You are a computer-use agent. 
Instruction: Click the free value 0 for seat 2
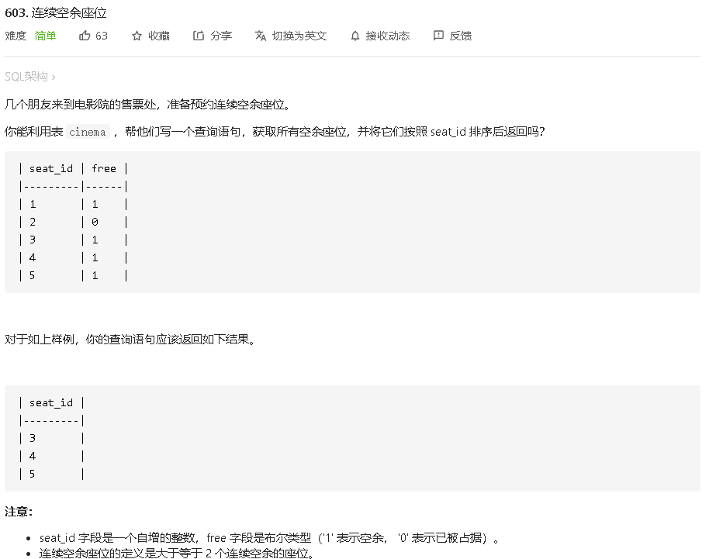click(95, 222)
